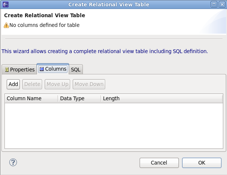Switch to the SQL tab
The height and width of the screenshot is (175, 227).
coord(76,70)
